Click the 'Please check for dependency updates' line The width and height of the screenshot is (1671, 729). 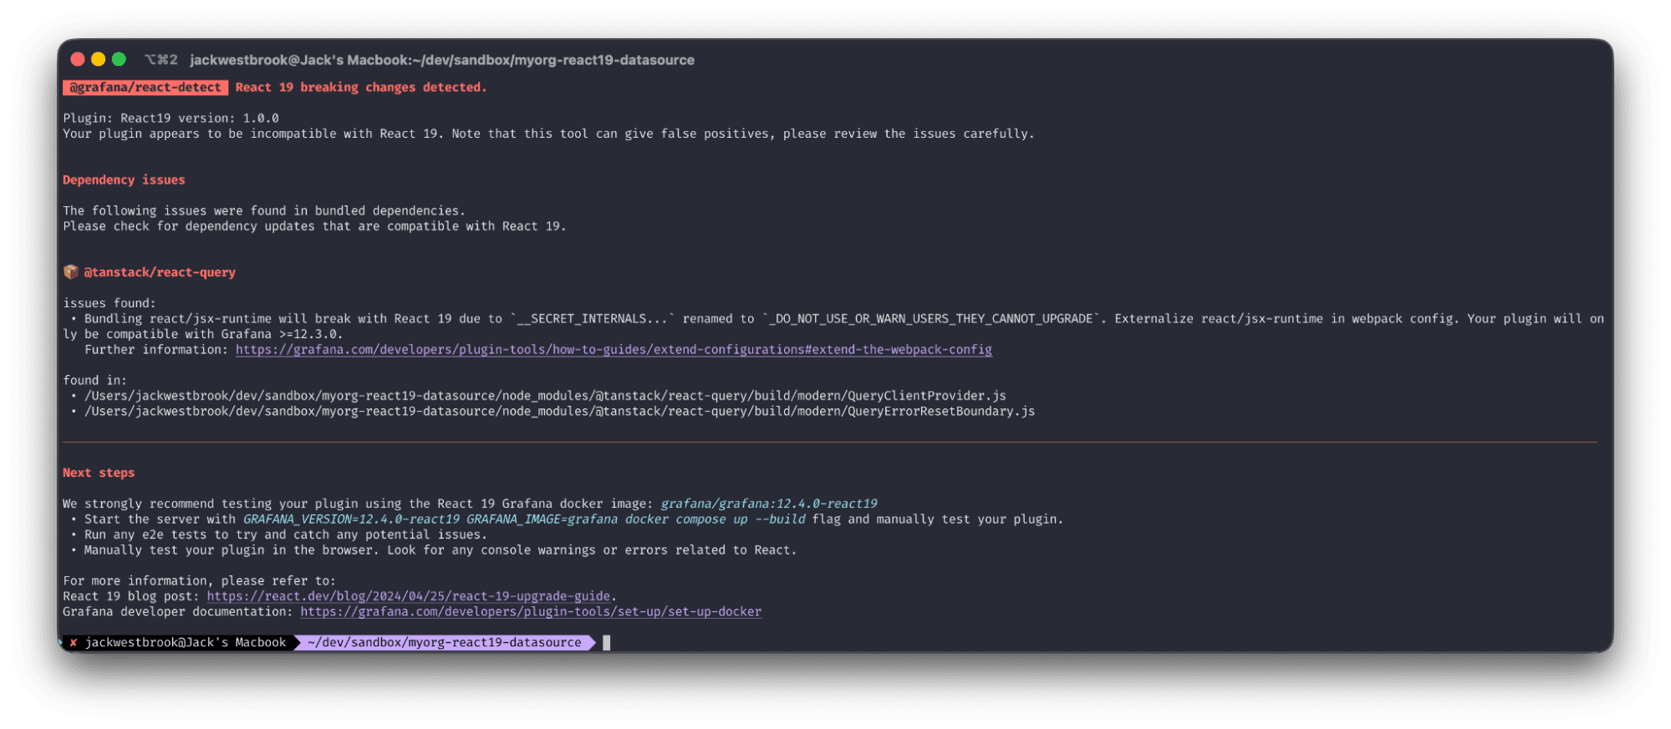tap(314, 226)
